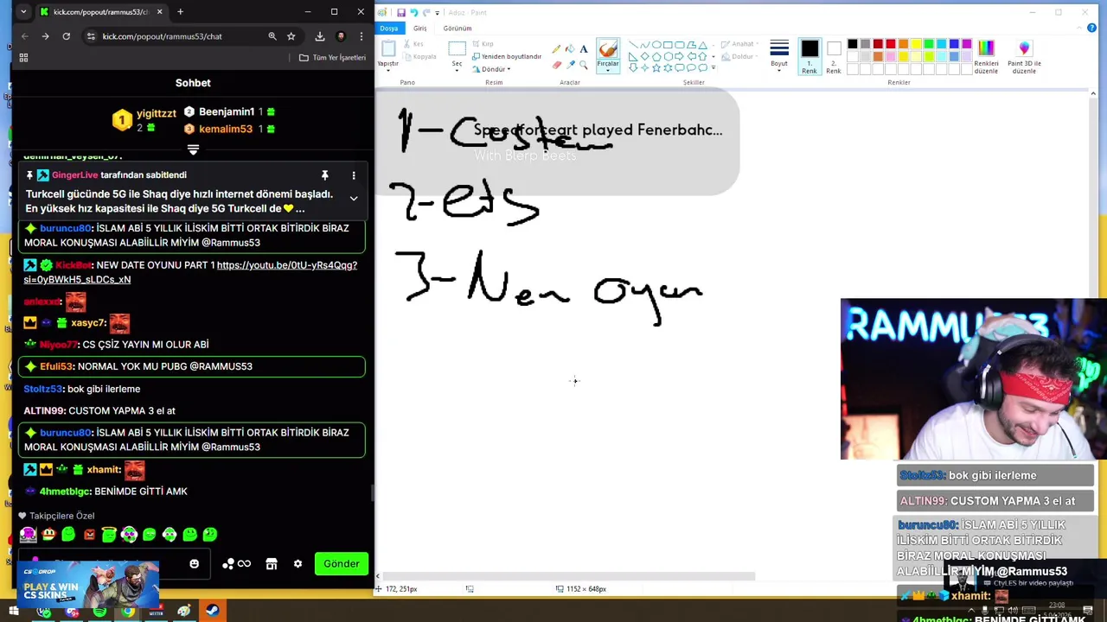The height and width of the screenshot is (622, 1107).
Task: Open the Seç dropdown arrow
Action: click(x=457, y=69)
